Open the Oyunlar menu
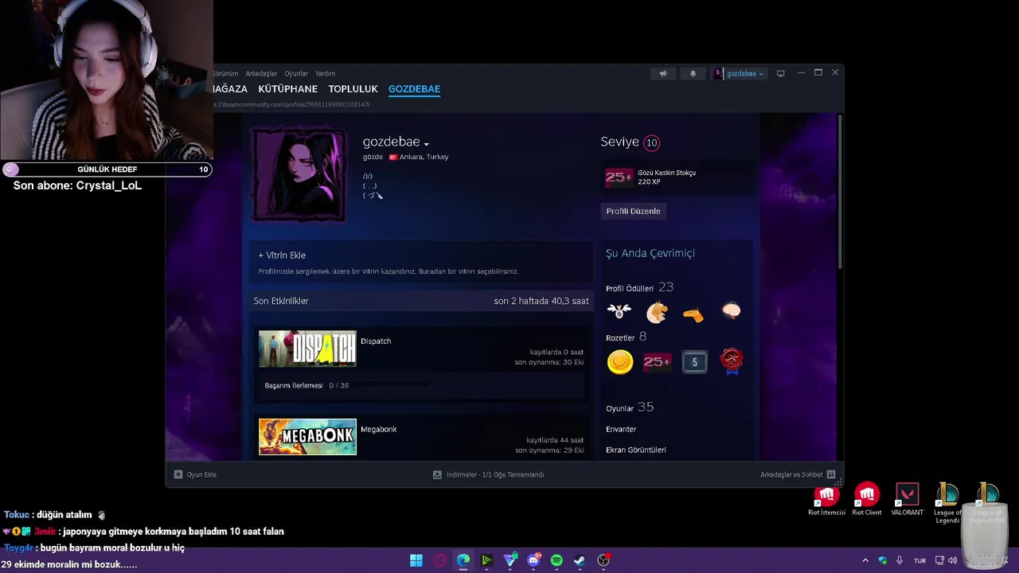The image size is (1019, 573). (x=296, y=73)
